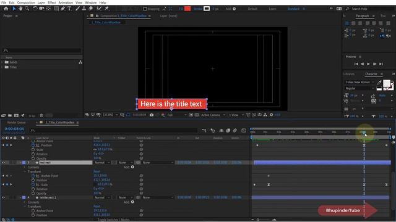Click the snapshot camera icon in viewer
This screenshot has width=396, height=222.
tap(152, 115)
